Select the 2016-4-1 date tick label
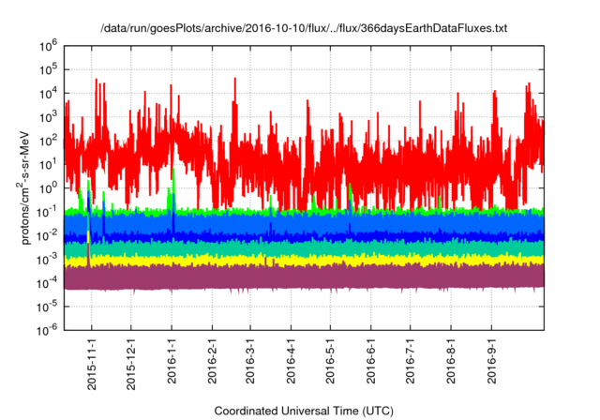The width and height of the screenshot is (600, 420). [291, 361]
